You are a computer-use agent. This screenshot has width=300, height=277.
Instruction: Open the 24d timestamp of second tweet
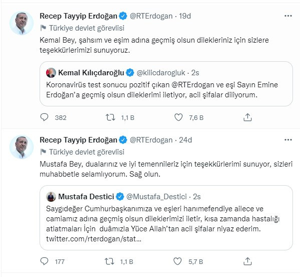185,140
